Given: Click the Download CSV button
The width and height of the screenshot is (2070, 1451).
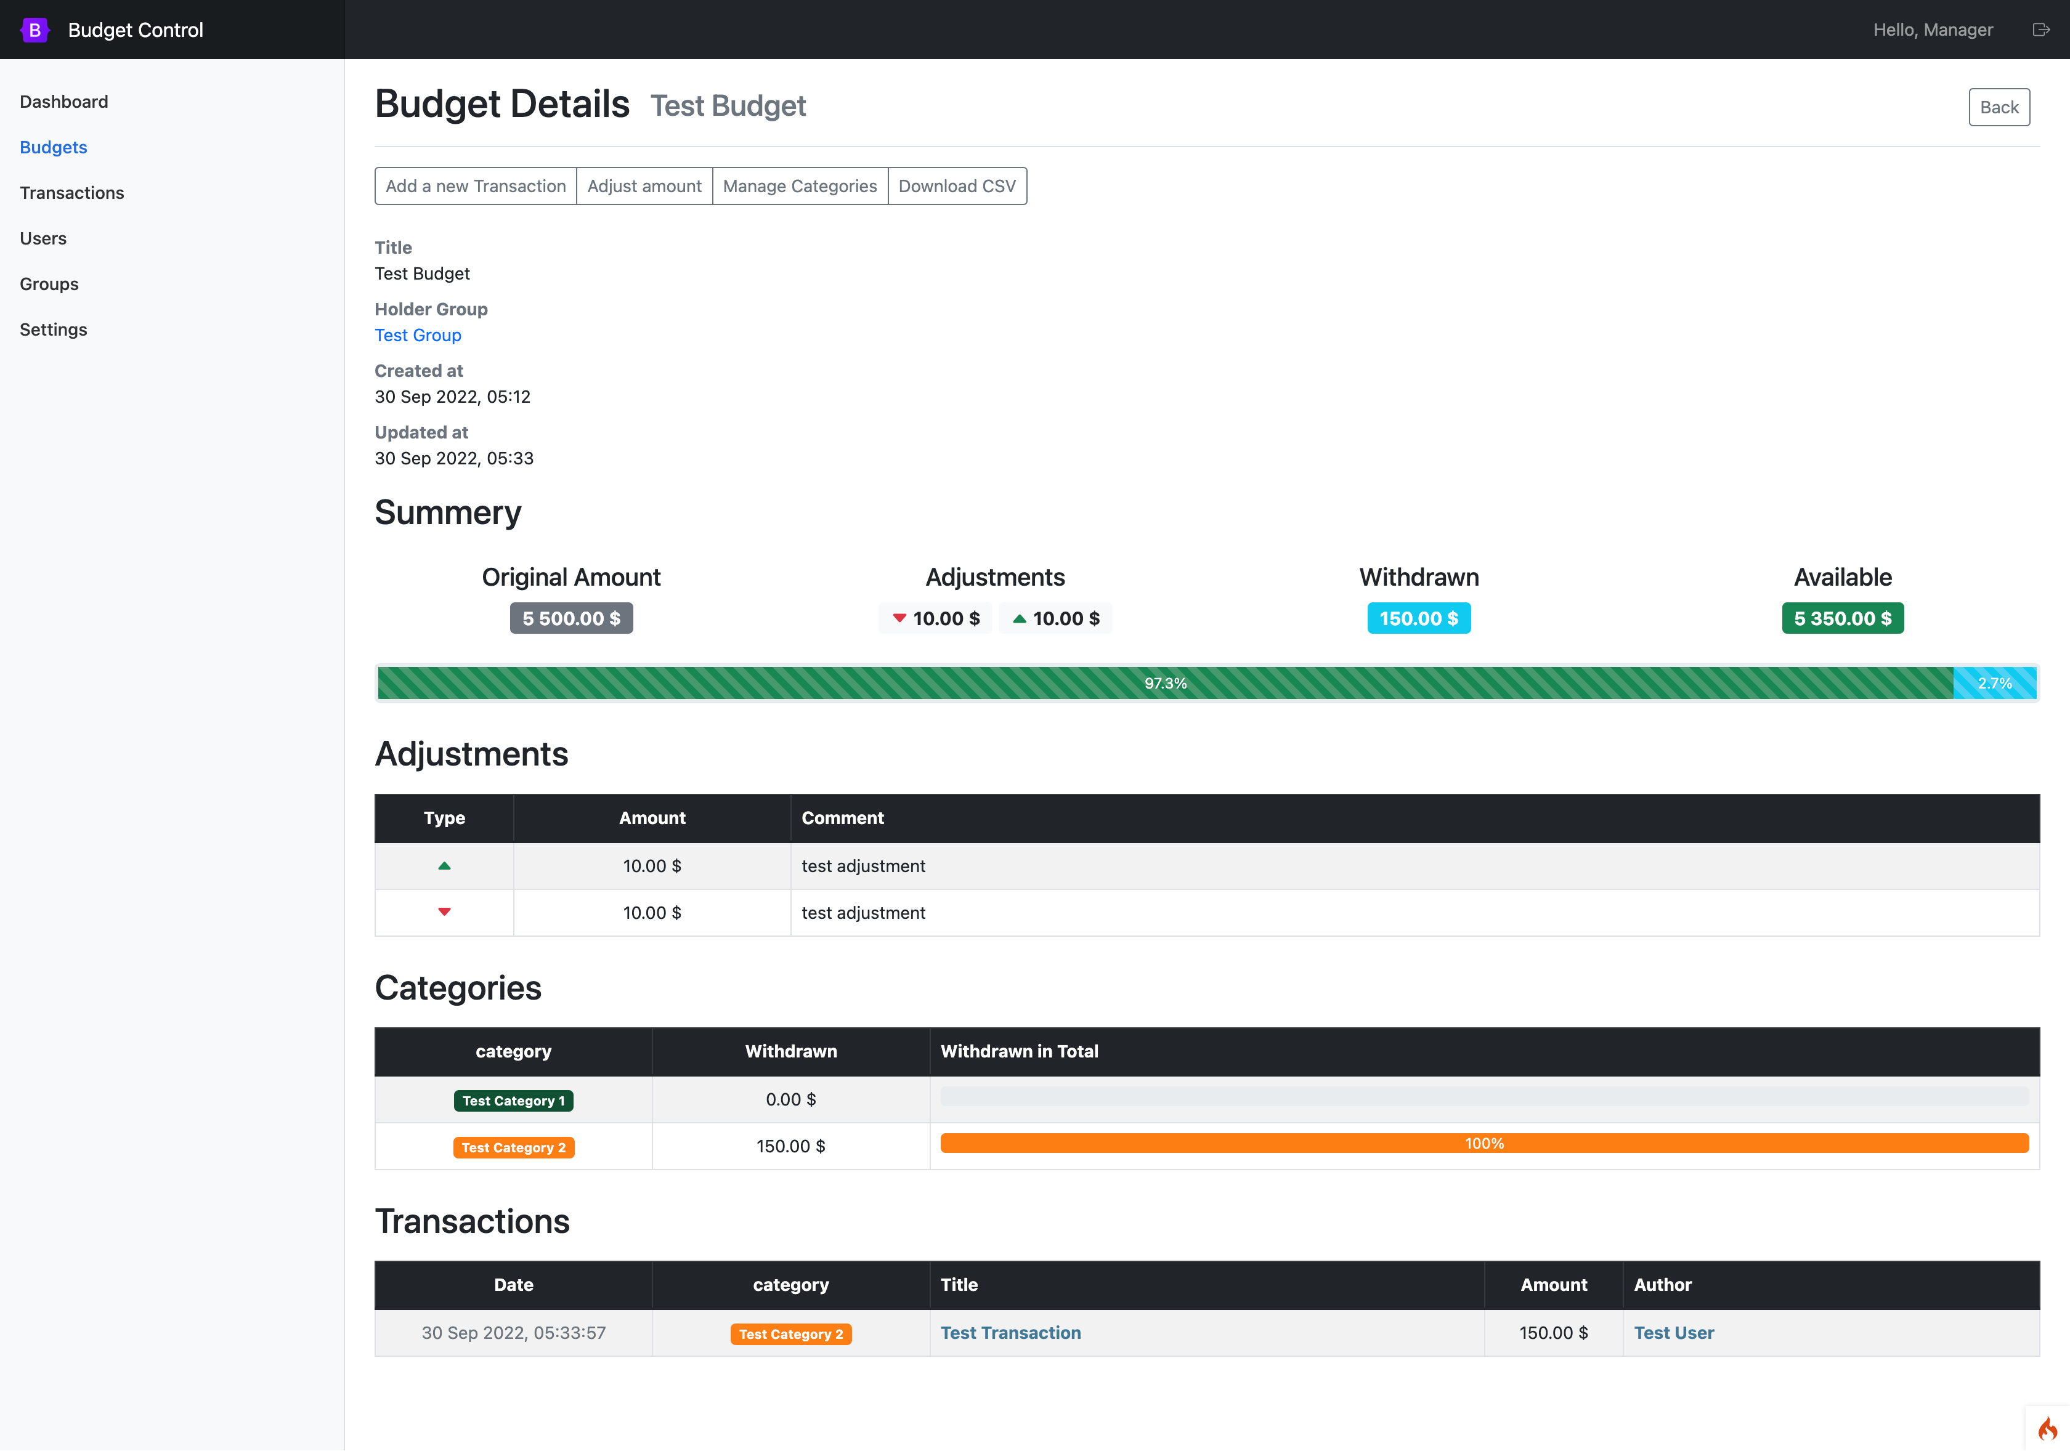Looking at the screenshot, I should [x=957, y=185].
